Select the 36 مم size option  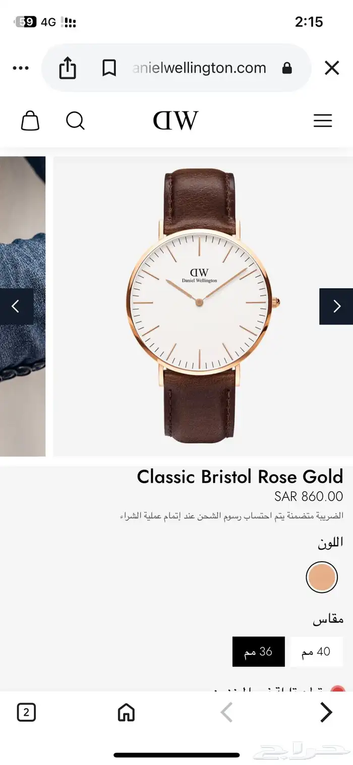259,651
